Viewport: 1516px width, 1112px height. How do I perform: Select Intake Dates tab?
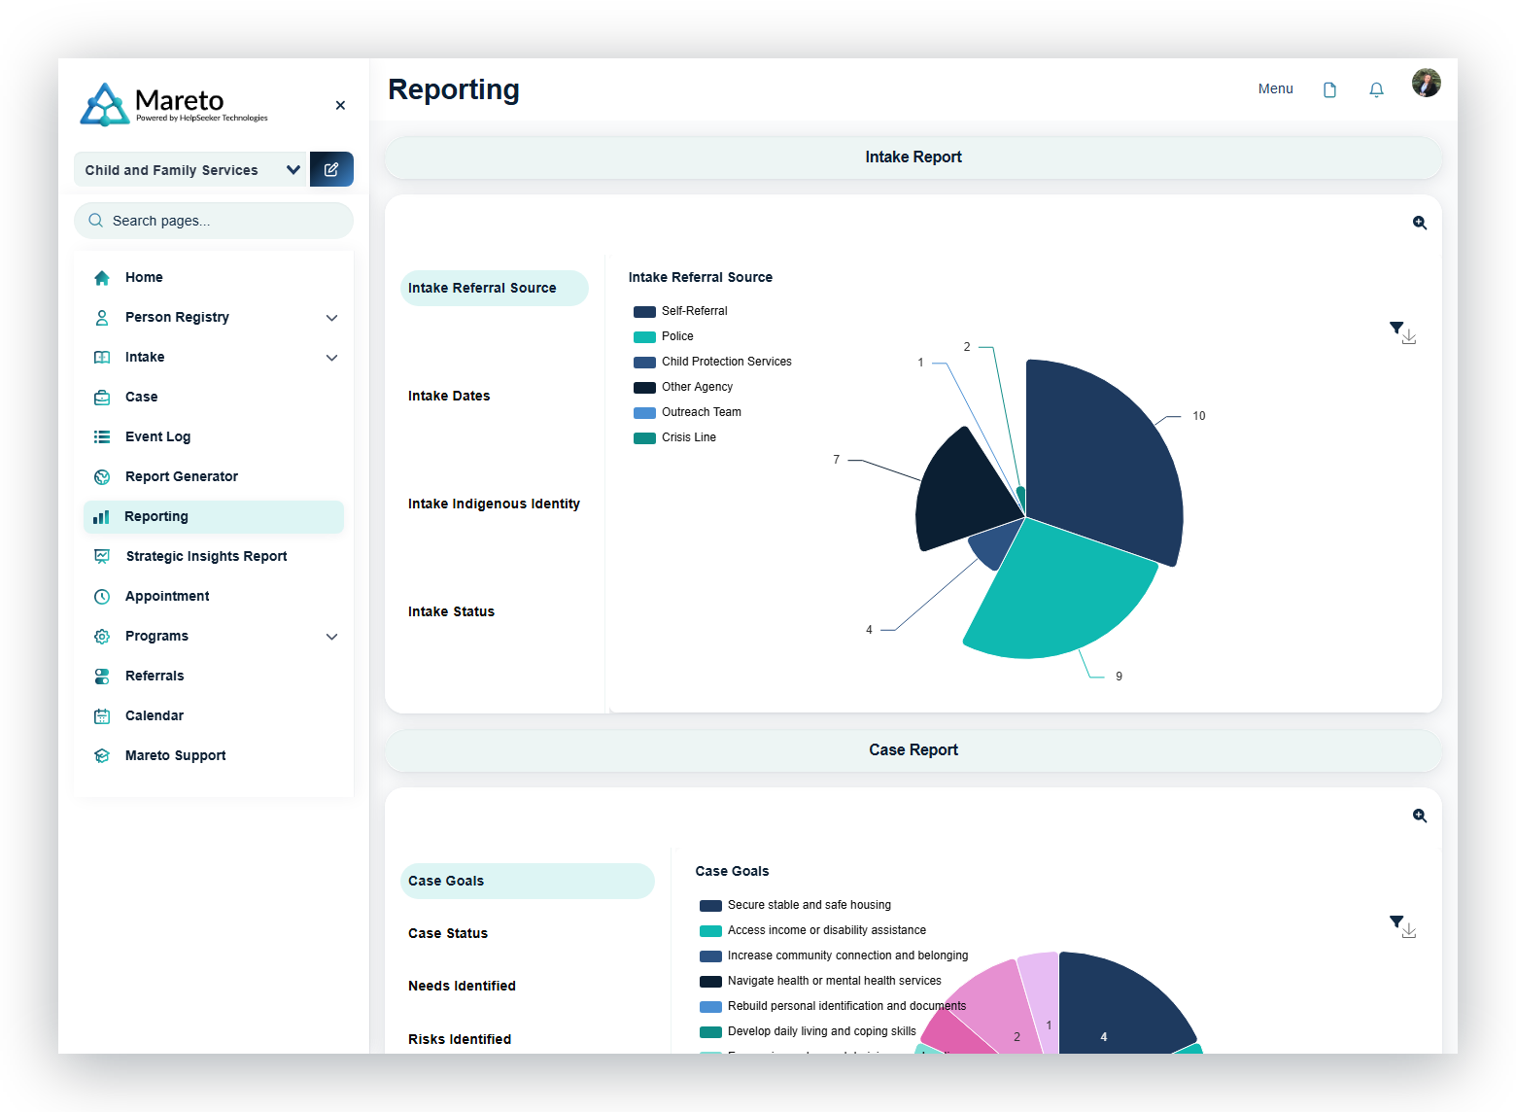coord(449,396)
